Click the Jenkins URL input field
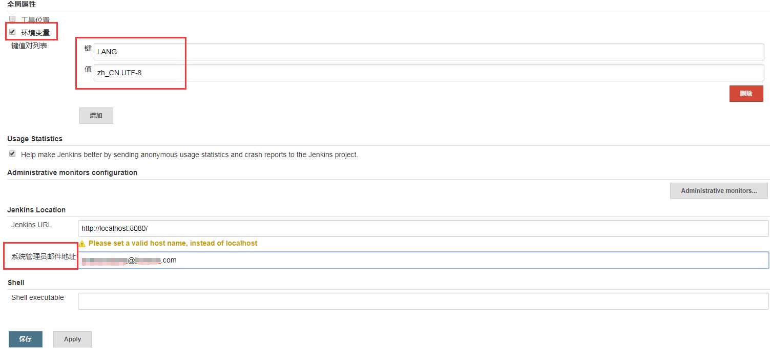Screen dimensions: 770x349 423,228
